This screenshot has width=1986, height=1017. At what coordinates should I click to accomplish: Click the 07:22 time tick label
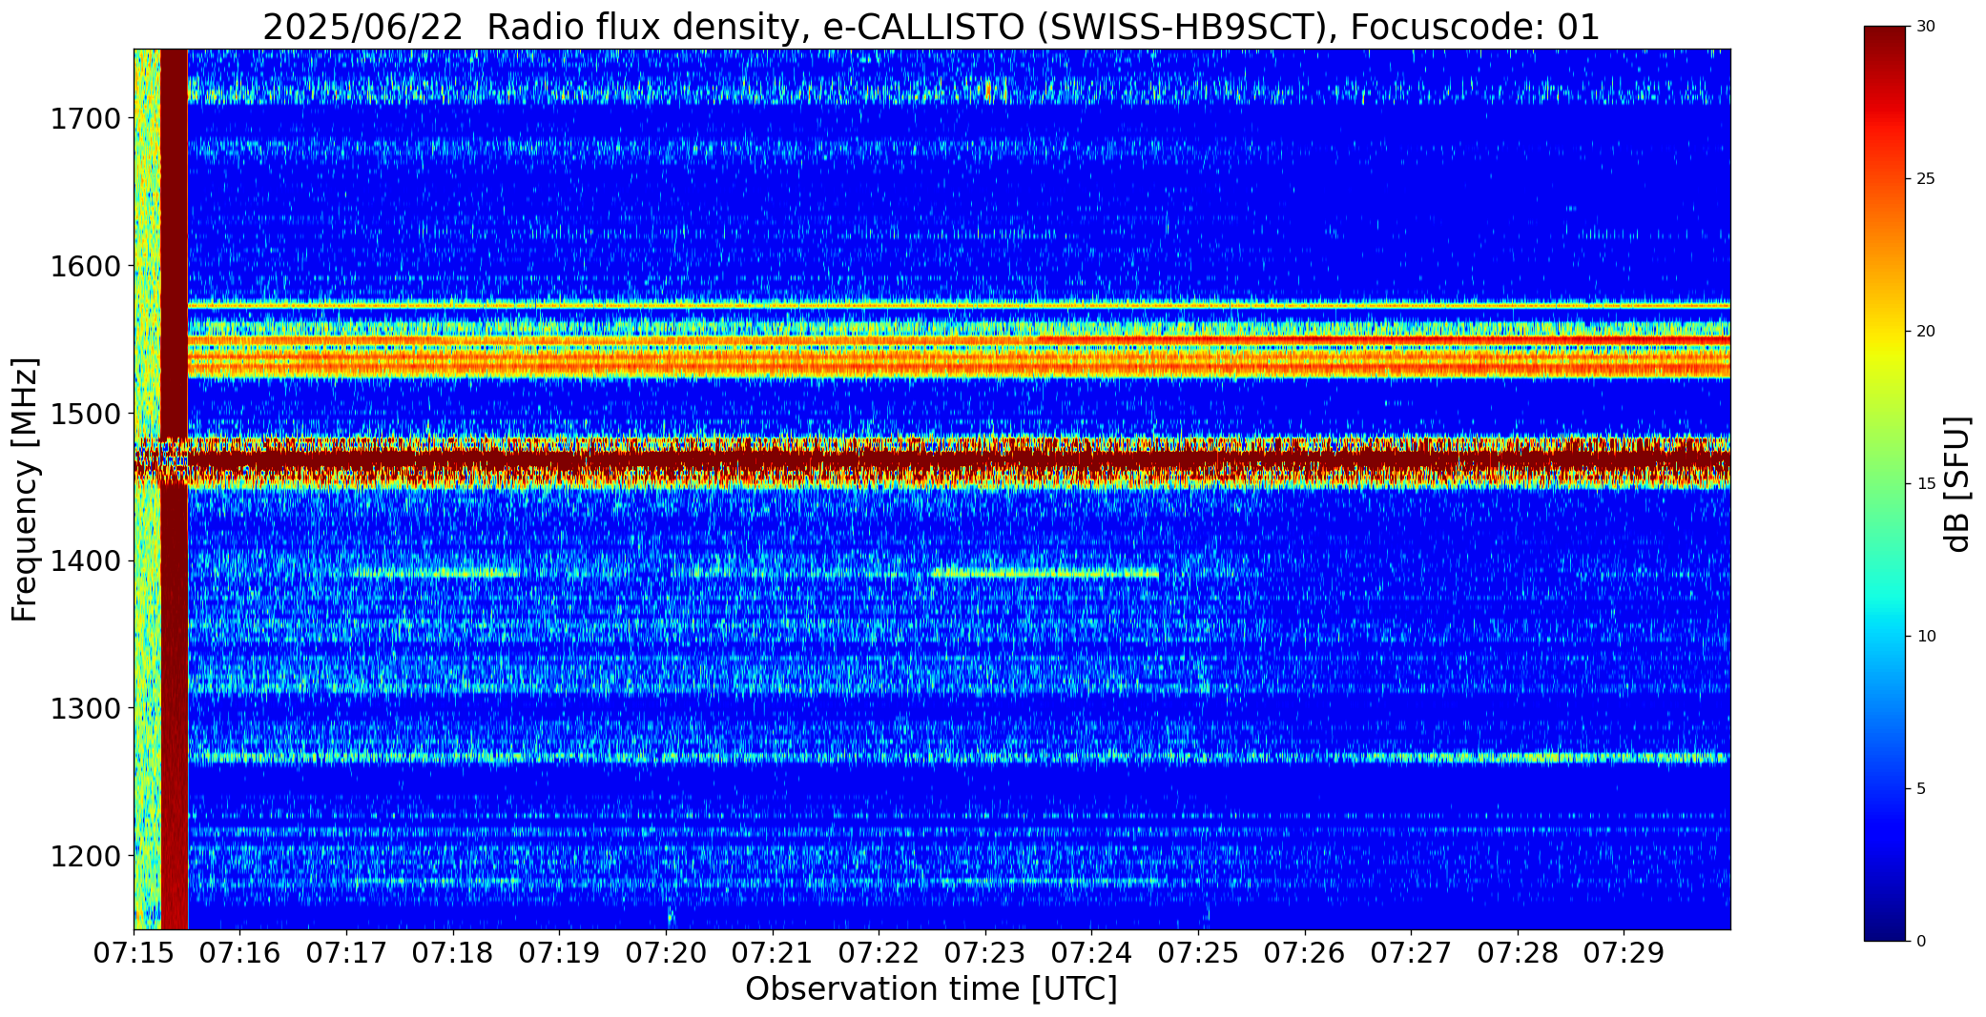point(879,953)
